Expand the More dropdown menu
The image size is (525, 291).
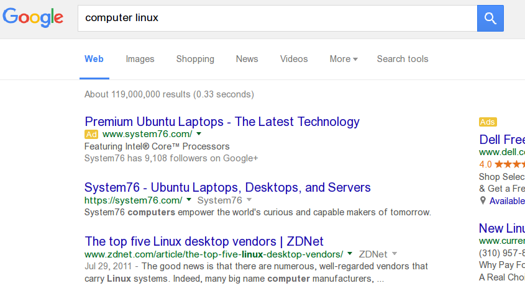coord(344,59)
